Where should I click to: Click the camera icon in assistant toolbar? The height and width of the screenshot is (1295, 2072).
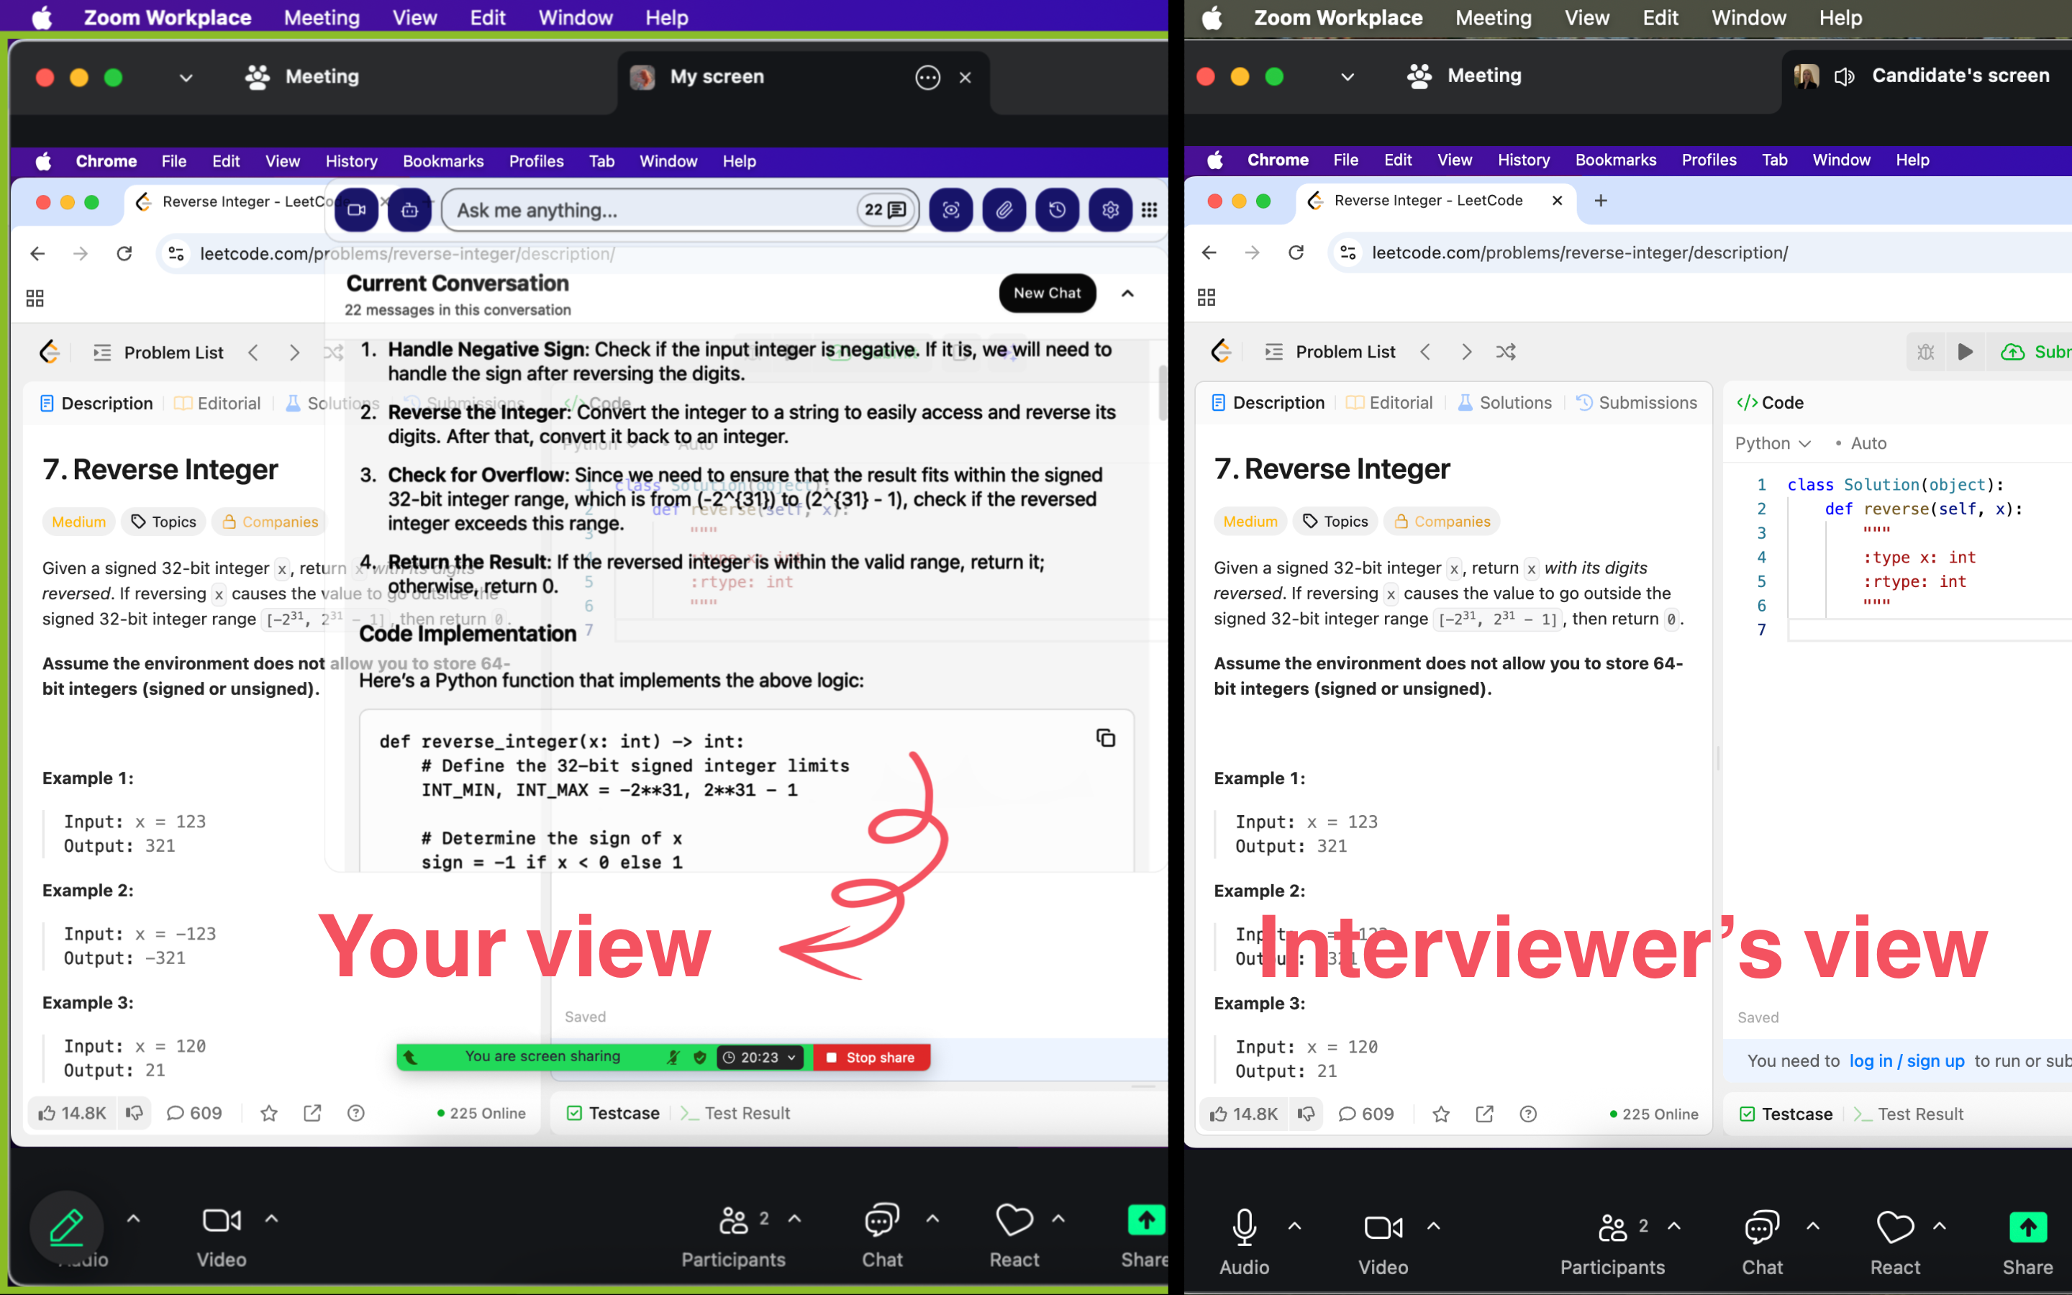[x=356, y=210]
